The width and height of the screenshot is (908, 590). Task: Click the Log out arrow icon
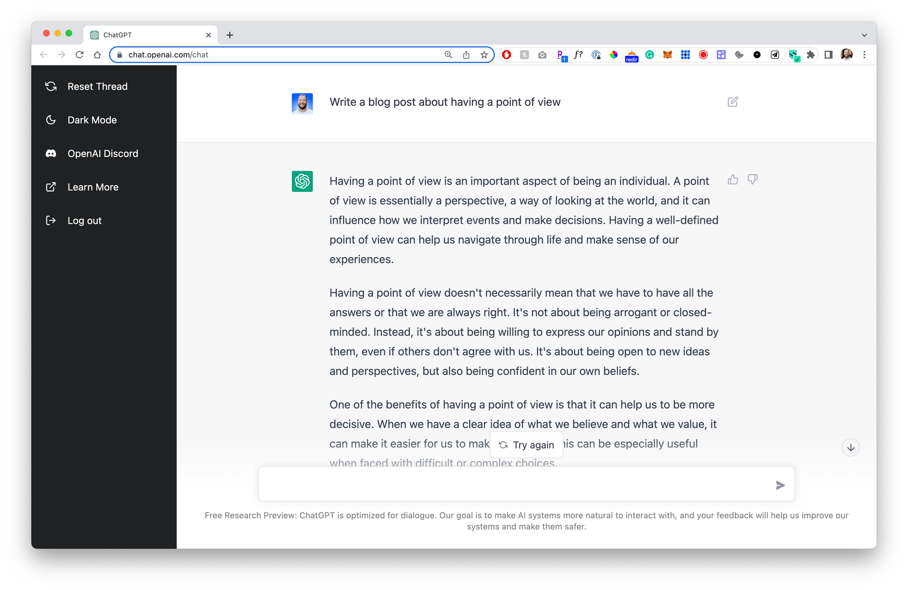[x=52, y=220]
